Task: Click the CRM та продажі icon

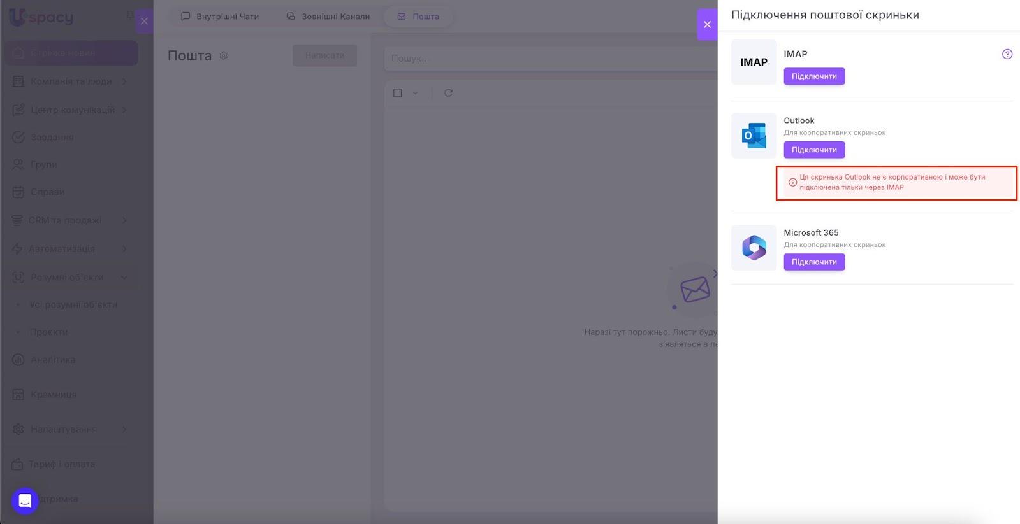Action: point(17,220)
